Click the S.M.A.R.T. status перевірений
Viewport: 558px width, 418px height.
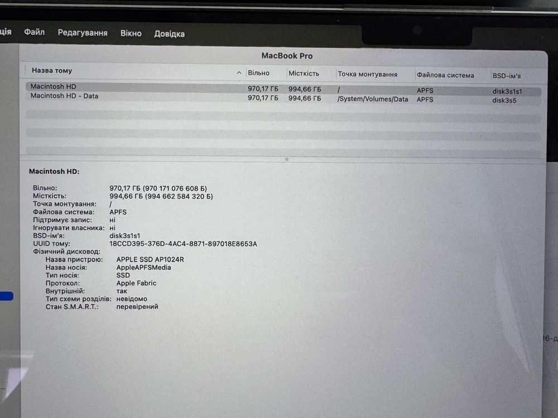tap(137, 307)
